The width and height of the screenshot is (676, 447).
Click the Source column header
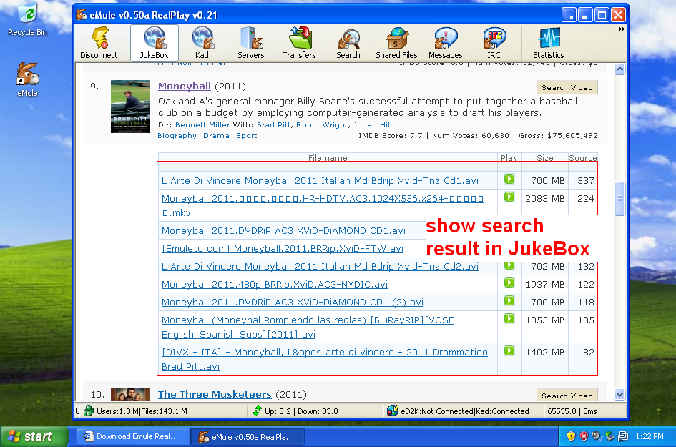pyautogui.click(x=582, y=158)
